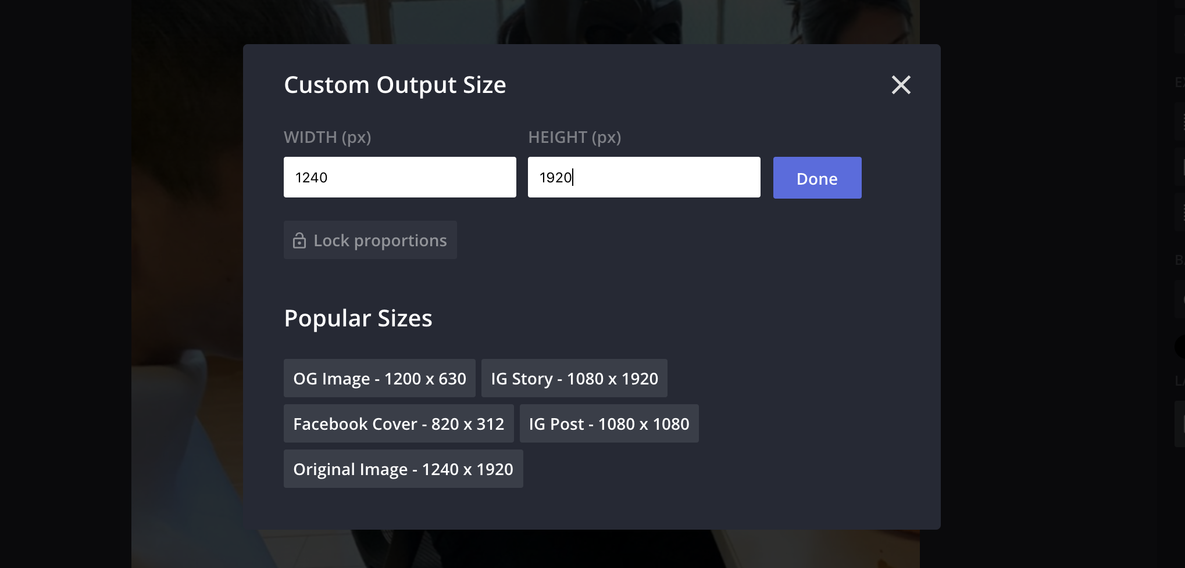1185x568 pixels.
Task: Choose the IG Story 1080 x 1920 size
Action: [x=574, y=379]
